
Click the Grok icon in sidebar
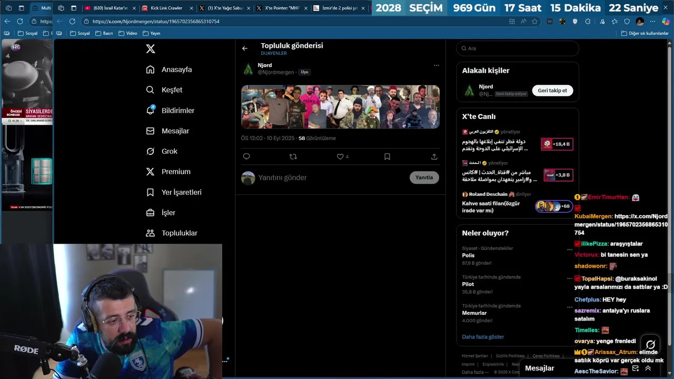(150, 151)
